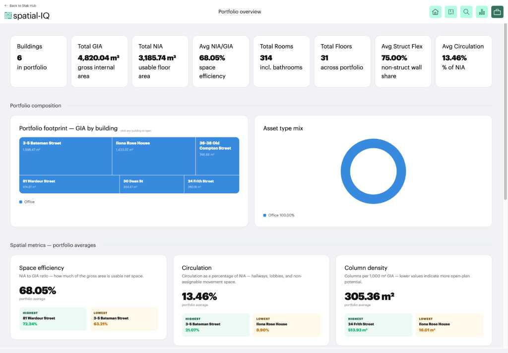The height and width of the screenshot is (353, 508).
Task: Open highest efficiency 81 Wardour Street card
Action: tap(53, 319)
